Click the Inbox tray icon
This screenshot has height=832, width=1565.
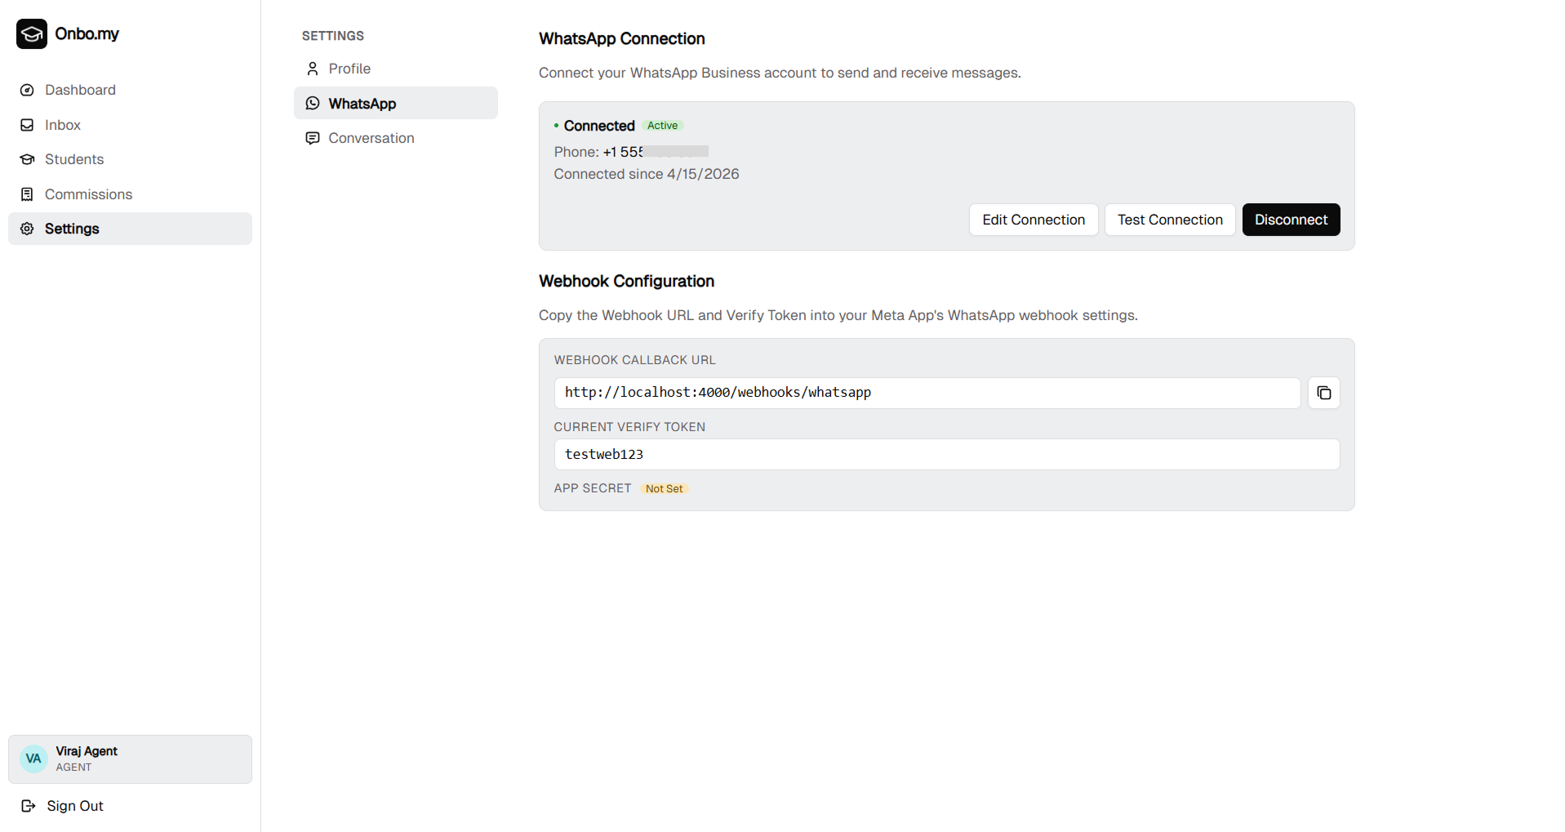click(27, 125)
